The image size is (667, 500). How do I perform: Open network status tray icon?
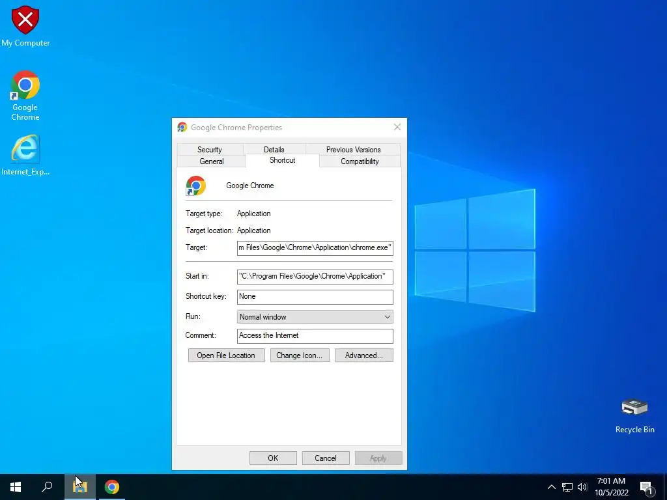[x=567, y=487]
